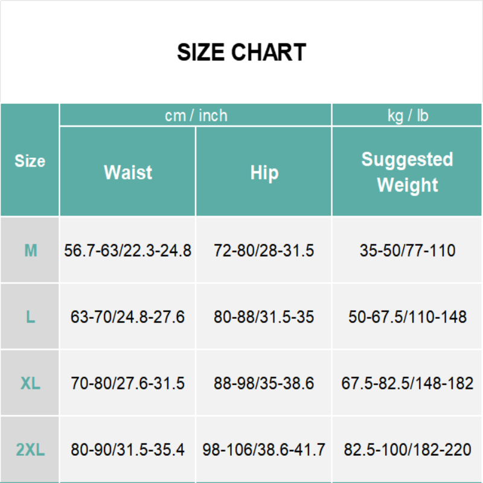The height and width of the screenshot is (483, 483).
Task: Click the Size column header
Action: pos(30,161)
